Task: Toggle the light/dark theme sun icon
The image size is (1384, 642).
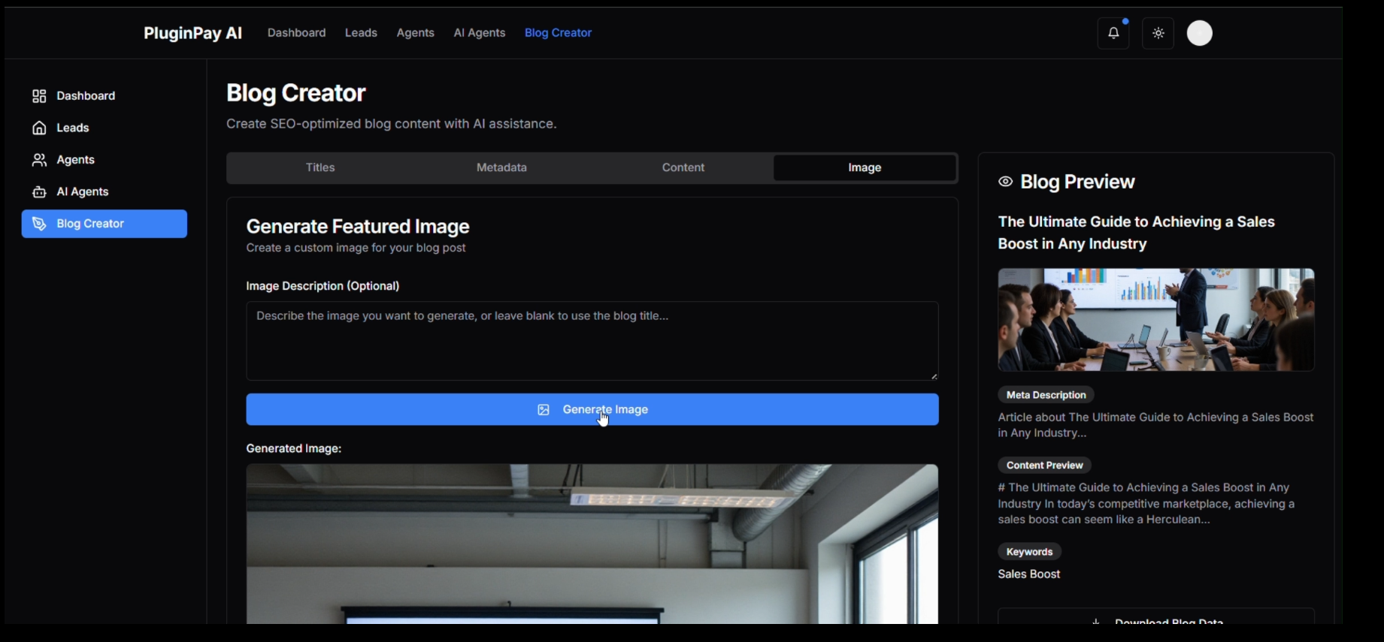Action: [1158, 33]
